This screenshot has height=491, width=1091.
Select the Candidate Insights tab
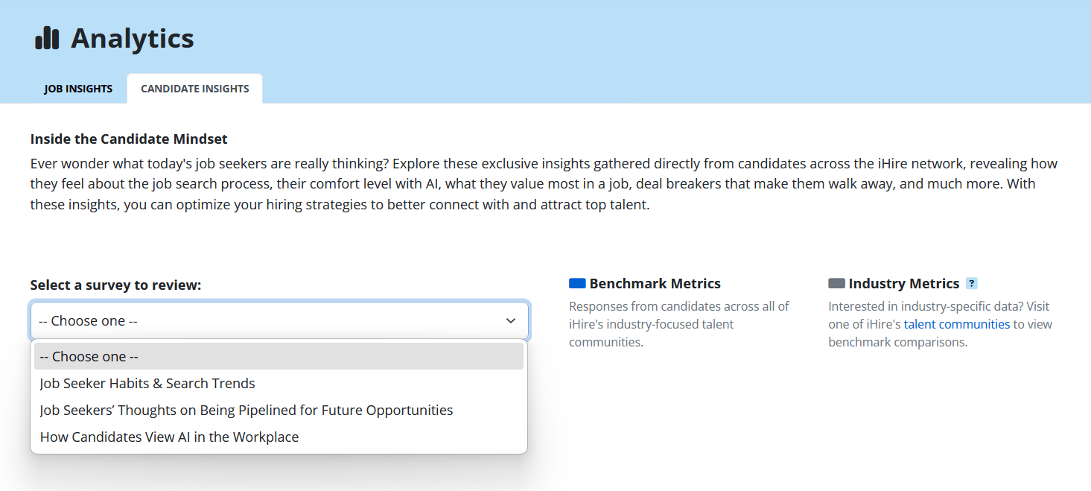pos(194,89)
